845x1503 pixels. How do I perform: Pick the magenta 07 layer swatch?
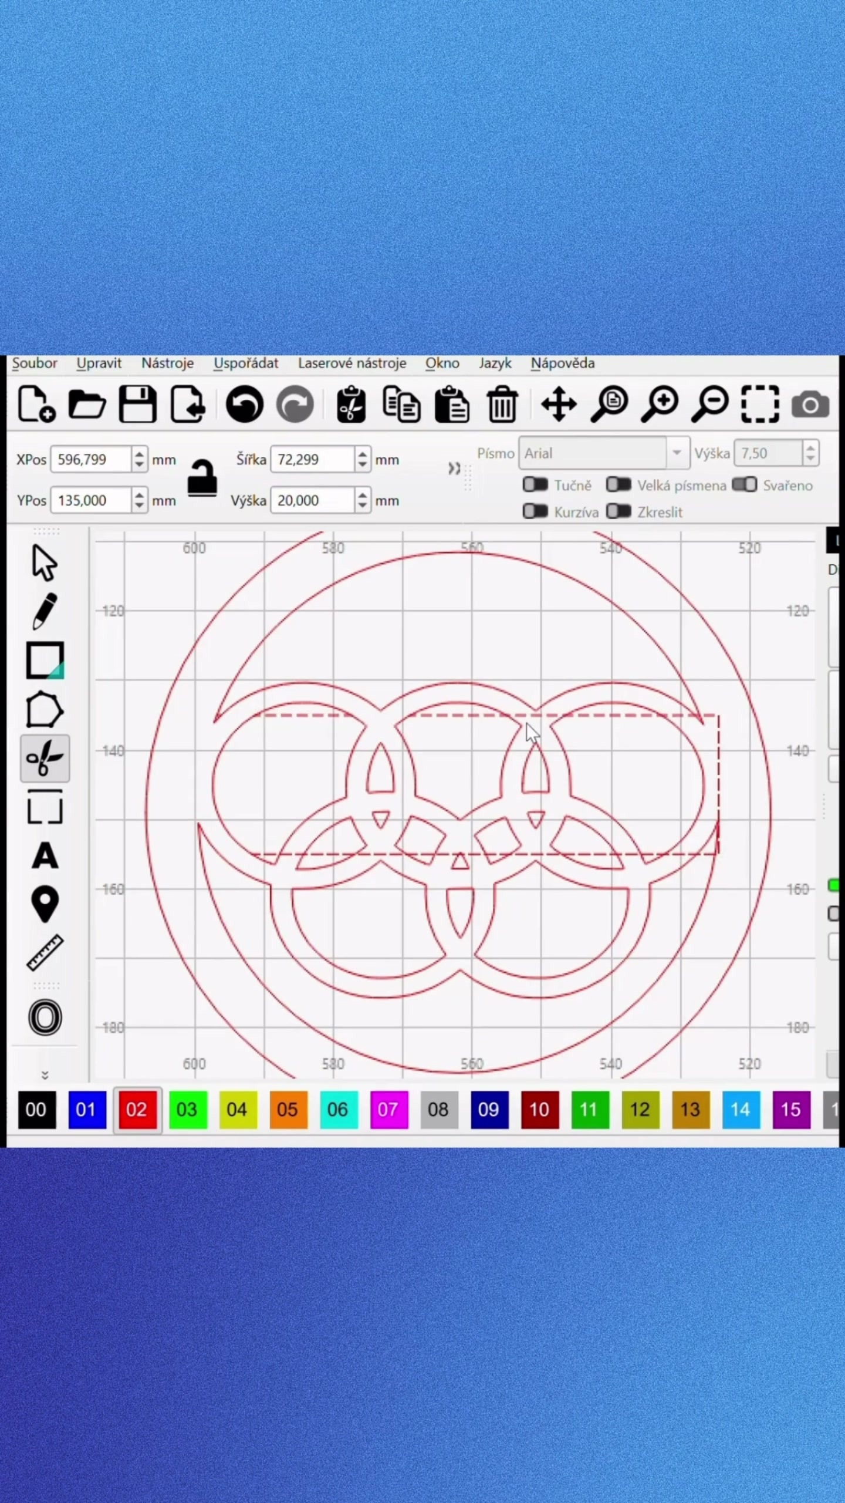click(389, 1110)
